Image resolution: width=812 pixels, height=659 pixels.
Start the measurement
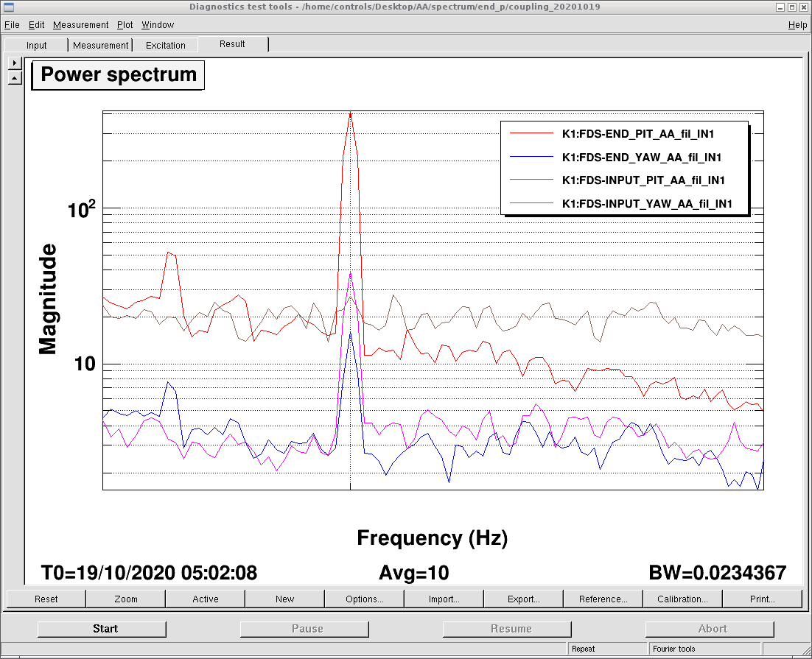[x=102, y=629]
